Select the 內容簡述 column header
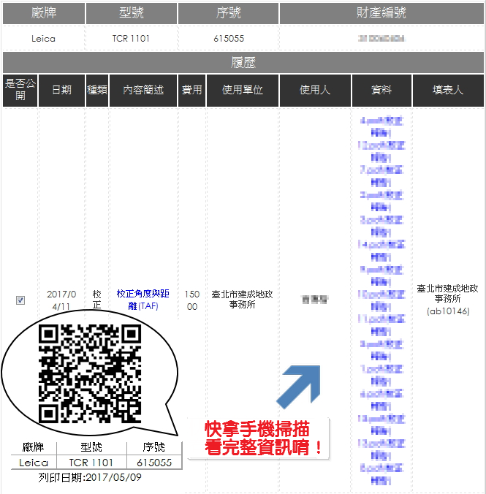 tap(143, 90)
